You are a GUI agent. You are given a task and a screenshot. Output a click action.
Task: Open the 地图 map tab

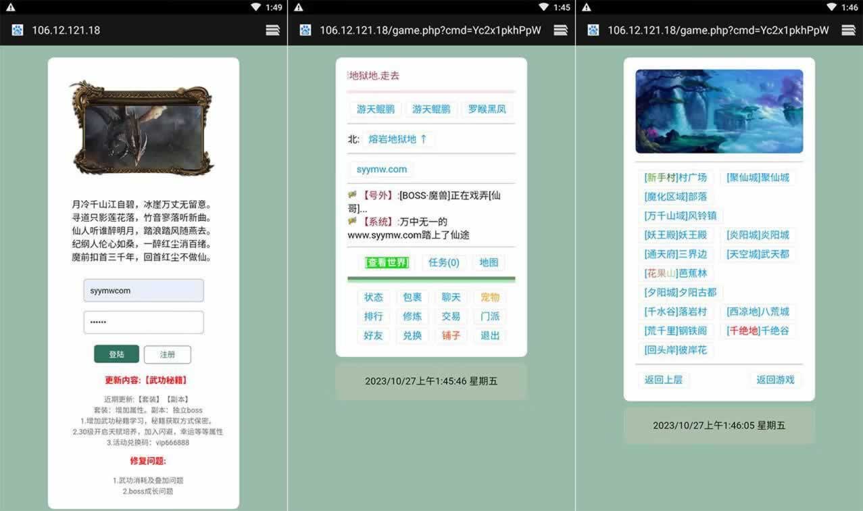489,262
